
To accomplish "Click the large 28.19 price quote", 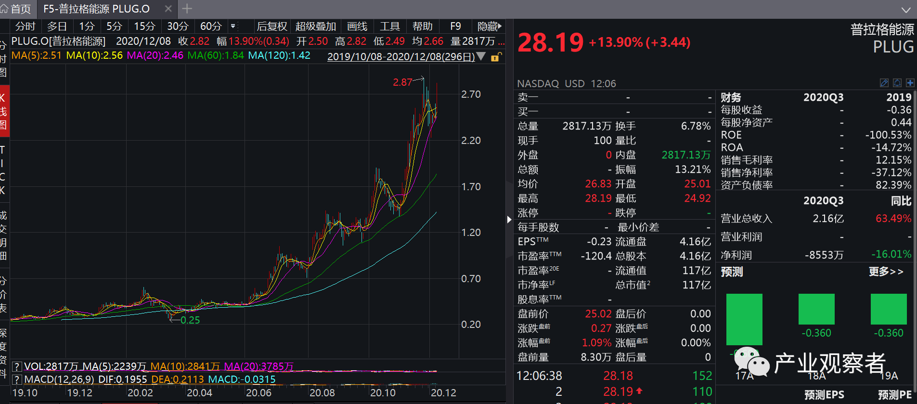I will 550,42.
